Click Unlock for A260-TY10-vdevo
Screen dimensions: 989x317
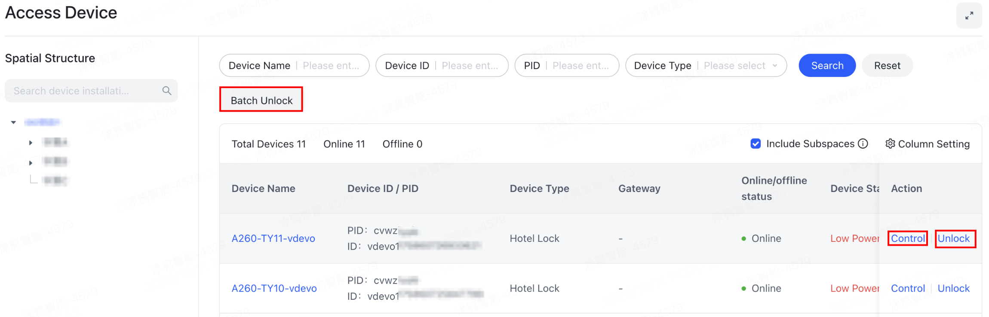(953, 288)
